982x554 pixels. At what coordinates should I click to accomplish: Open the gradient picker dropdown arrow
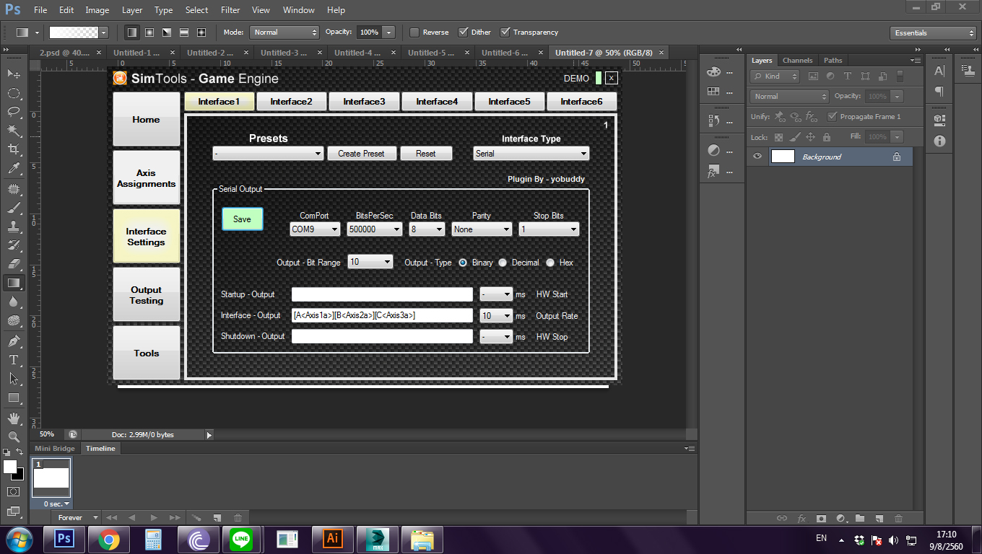tap(104, 32)
